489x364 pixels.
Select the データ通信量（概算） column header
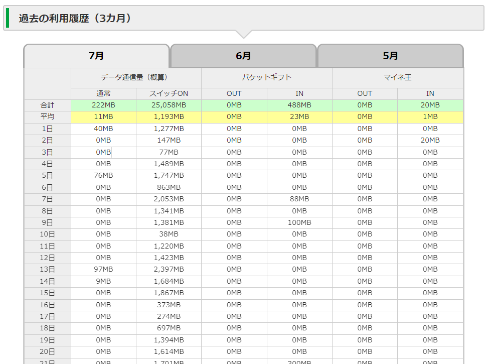point(136,77)
